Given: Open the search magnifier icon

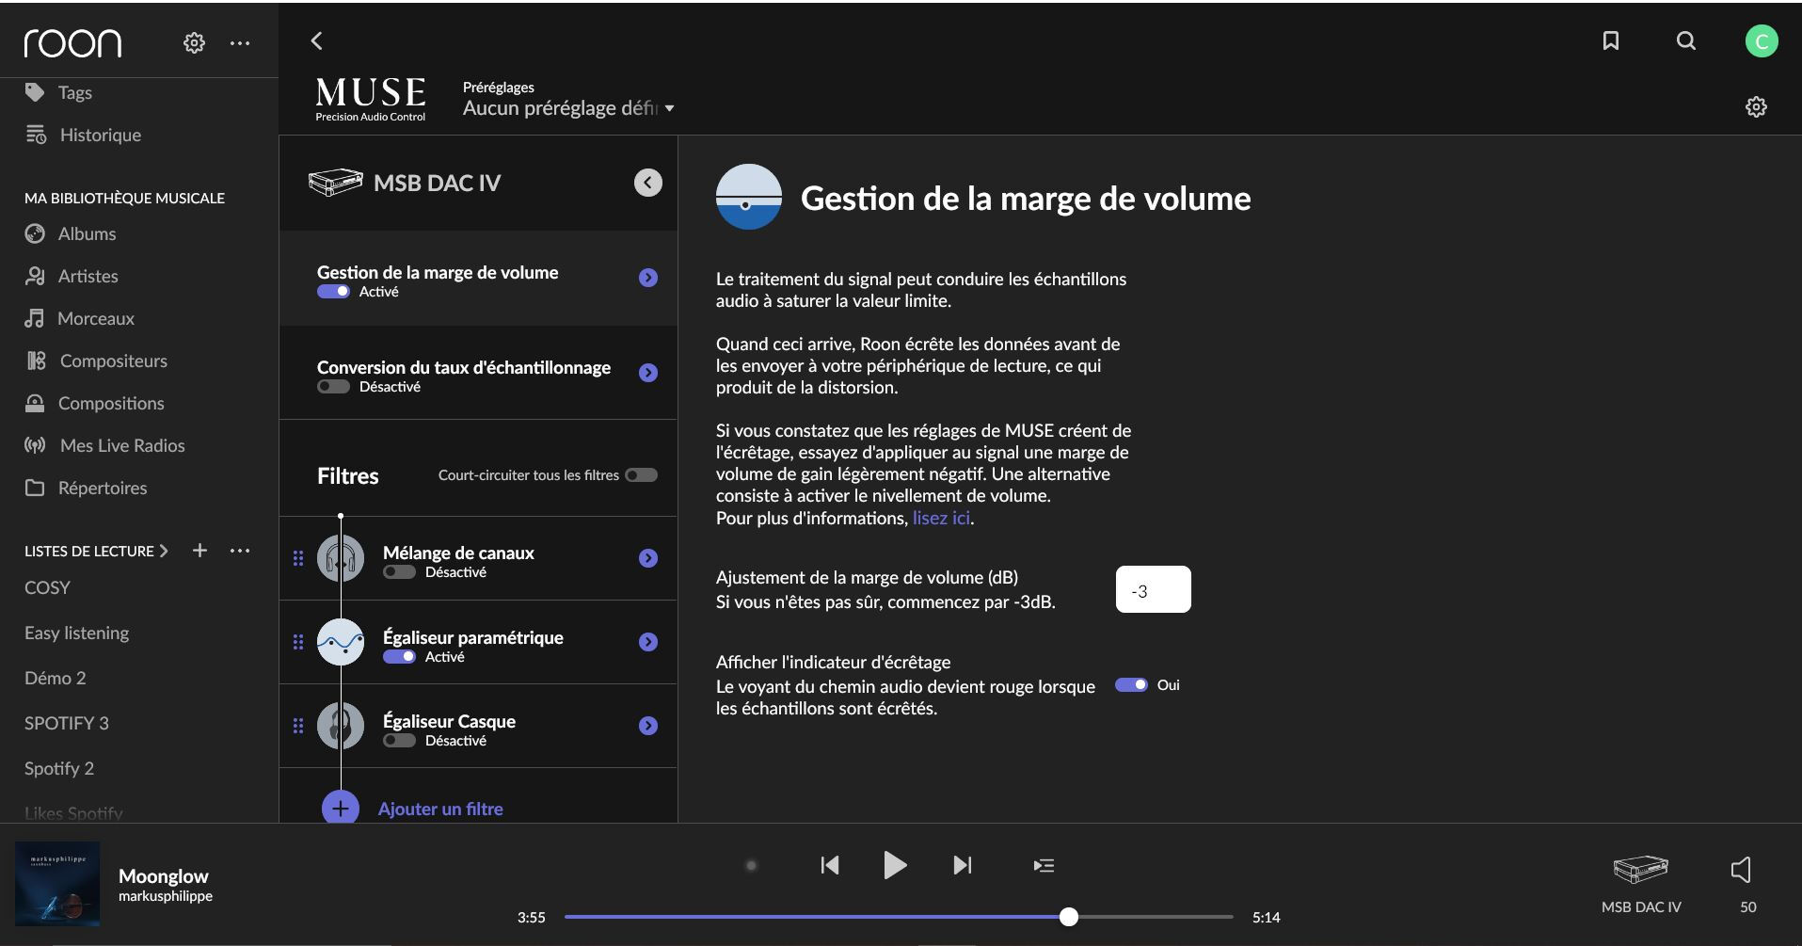Looking at the screenshot, I should coord(1686,40).
